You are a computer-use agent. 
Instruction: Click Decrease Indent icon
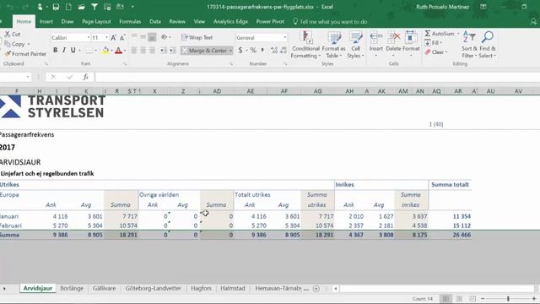pyautogui.click(x=163, y=51)
